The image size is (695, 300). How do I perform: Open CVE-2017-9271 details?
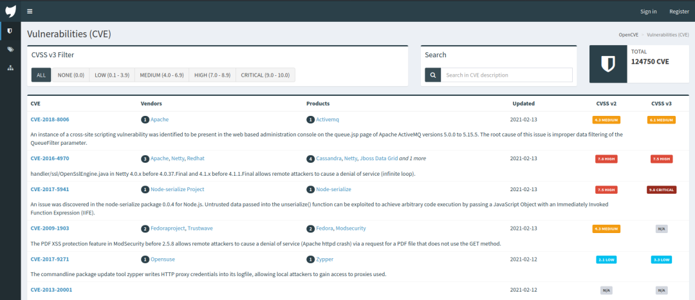[x=50, y=259]
